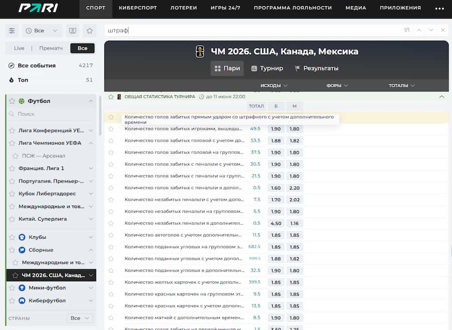Click the Мини-футбол icon
Screen dimensions: 452x330
click(22, 288)
